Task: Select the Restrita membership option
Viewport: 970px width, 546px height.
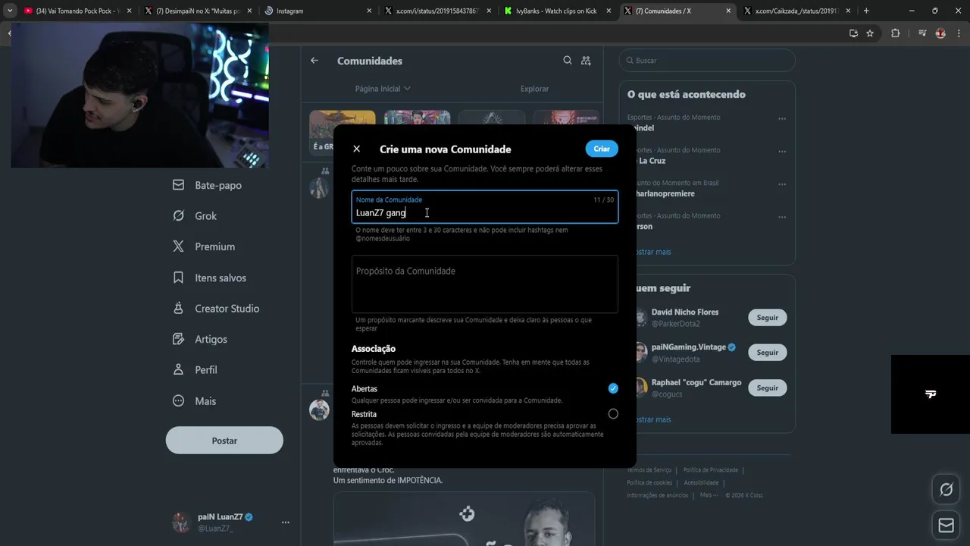Action: (613, 414)
